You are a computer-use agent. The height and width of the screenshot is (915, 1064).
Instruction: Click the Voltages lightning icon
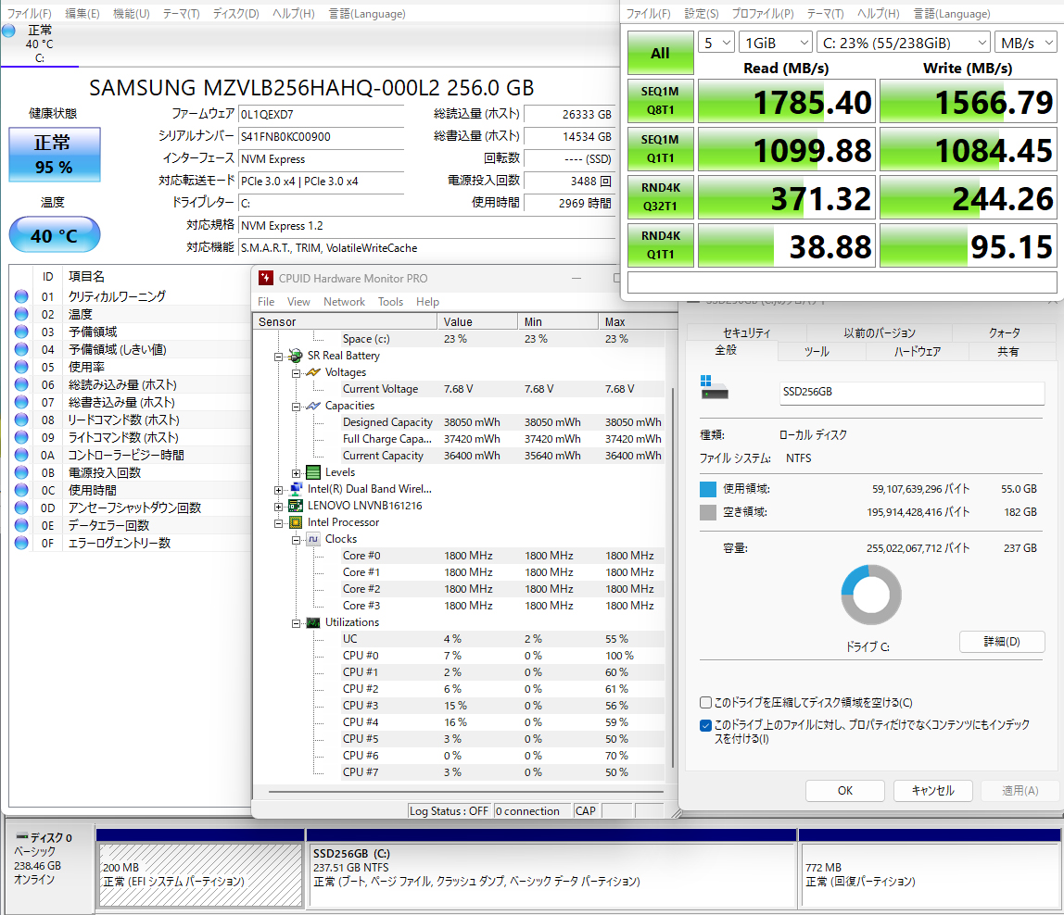(x=313, y=372)
